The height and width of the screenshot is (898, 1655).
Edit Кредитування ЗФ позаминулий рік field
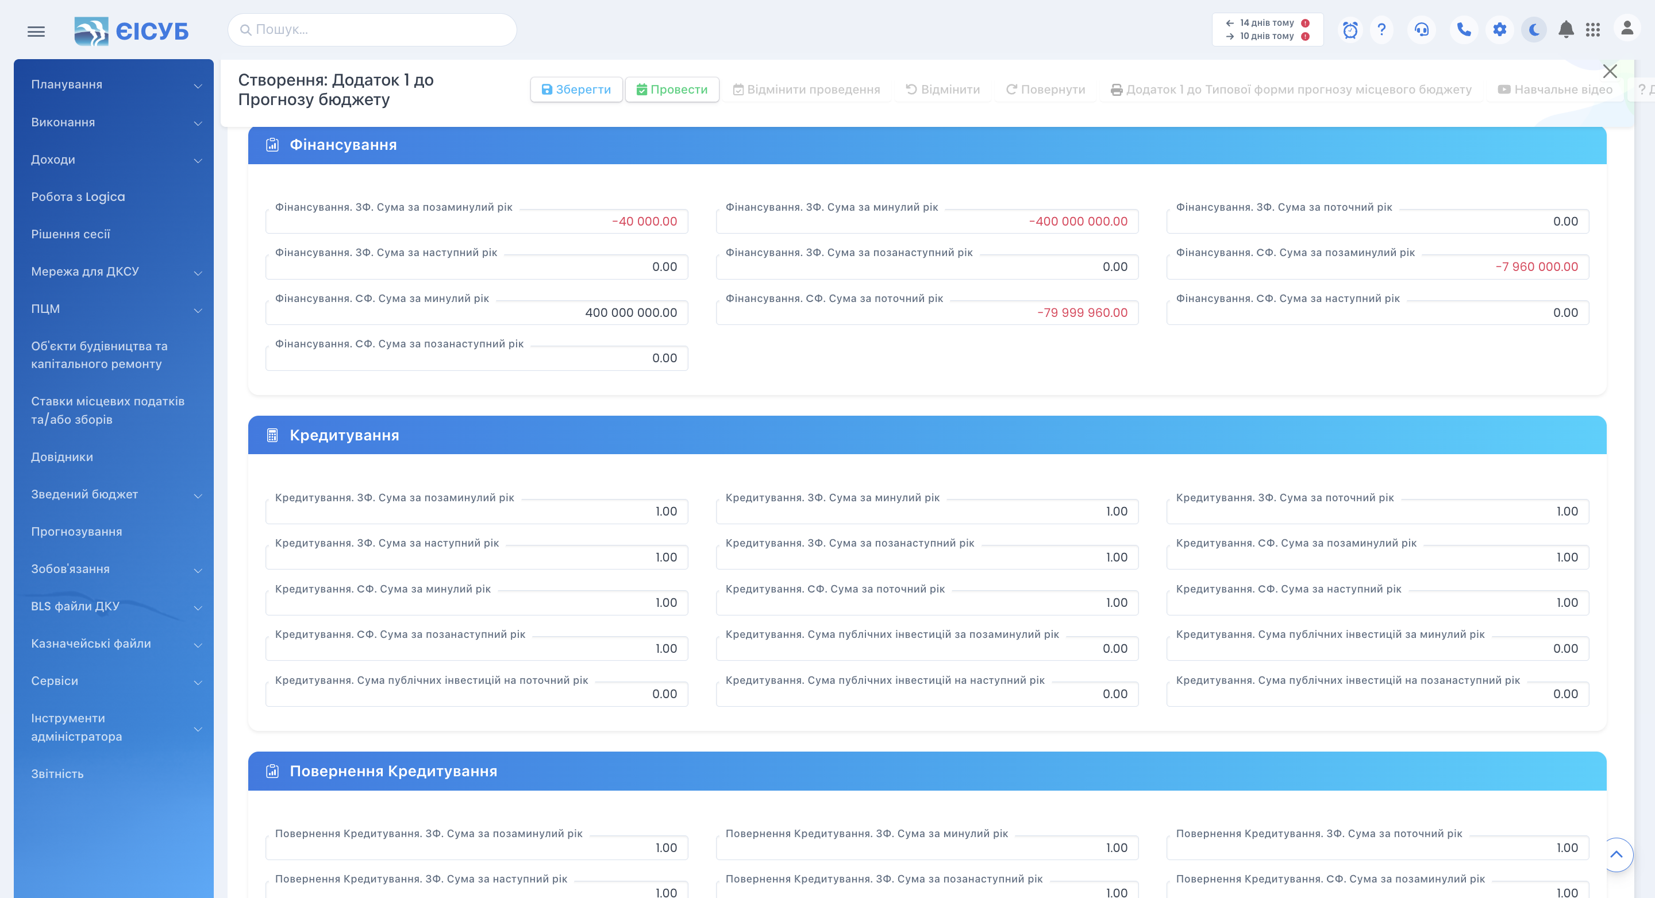click(477, 512)
